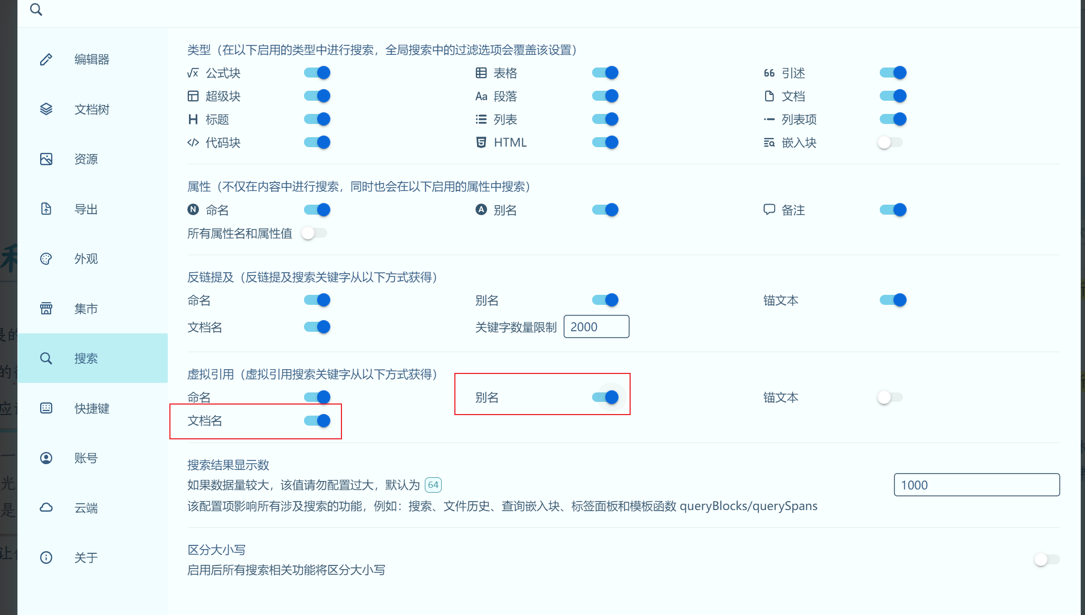
Task: Click the search result count field 1000
Action: coord(976,485)
